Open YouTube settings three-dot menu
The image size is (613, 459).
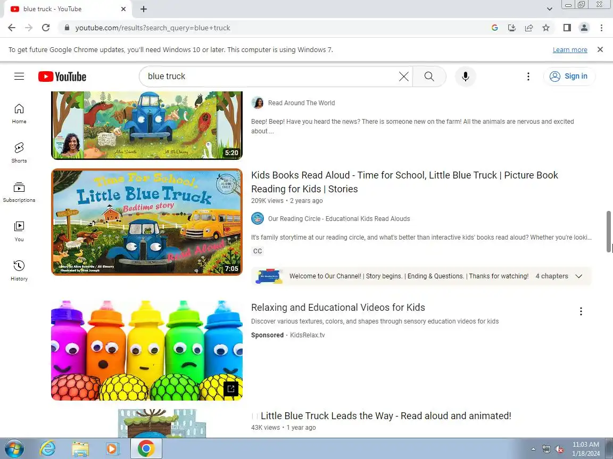point(528,76)
